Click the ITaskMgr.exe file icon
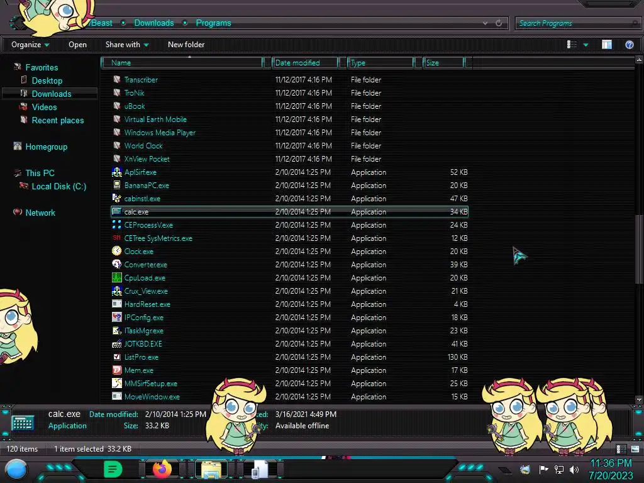 (116, 330)
